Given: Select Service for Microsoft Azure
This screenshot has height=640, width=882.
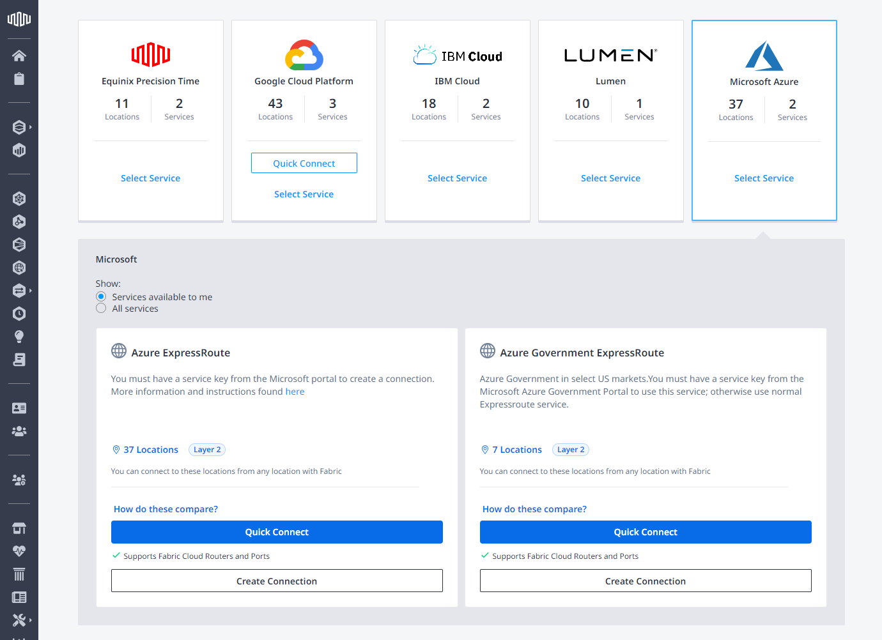Looking at the screenshot, I should [x=764, y=178].
